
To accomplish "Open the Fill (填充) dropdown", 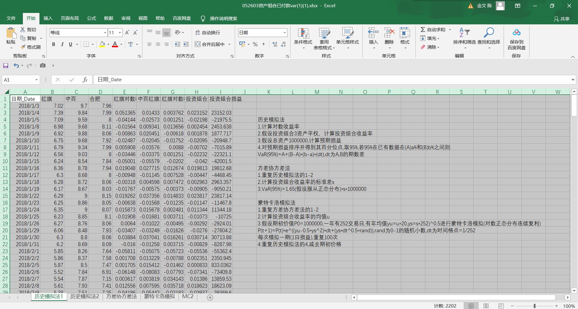I will pos(430,38).
